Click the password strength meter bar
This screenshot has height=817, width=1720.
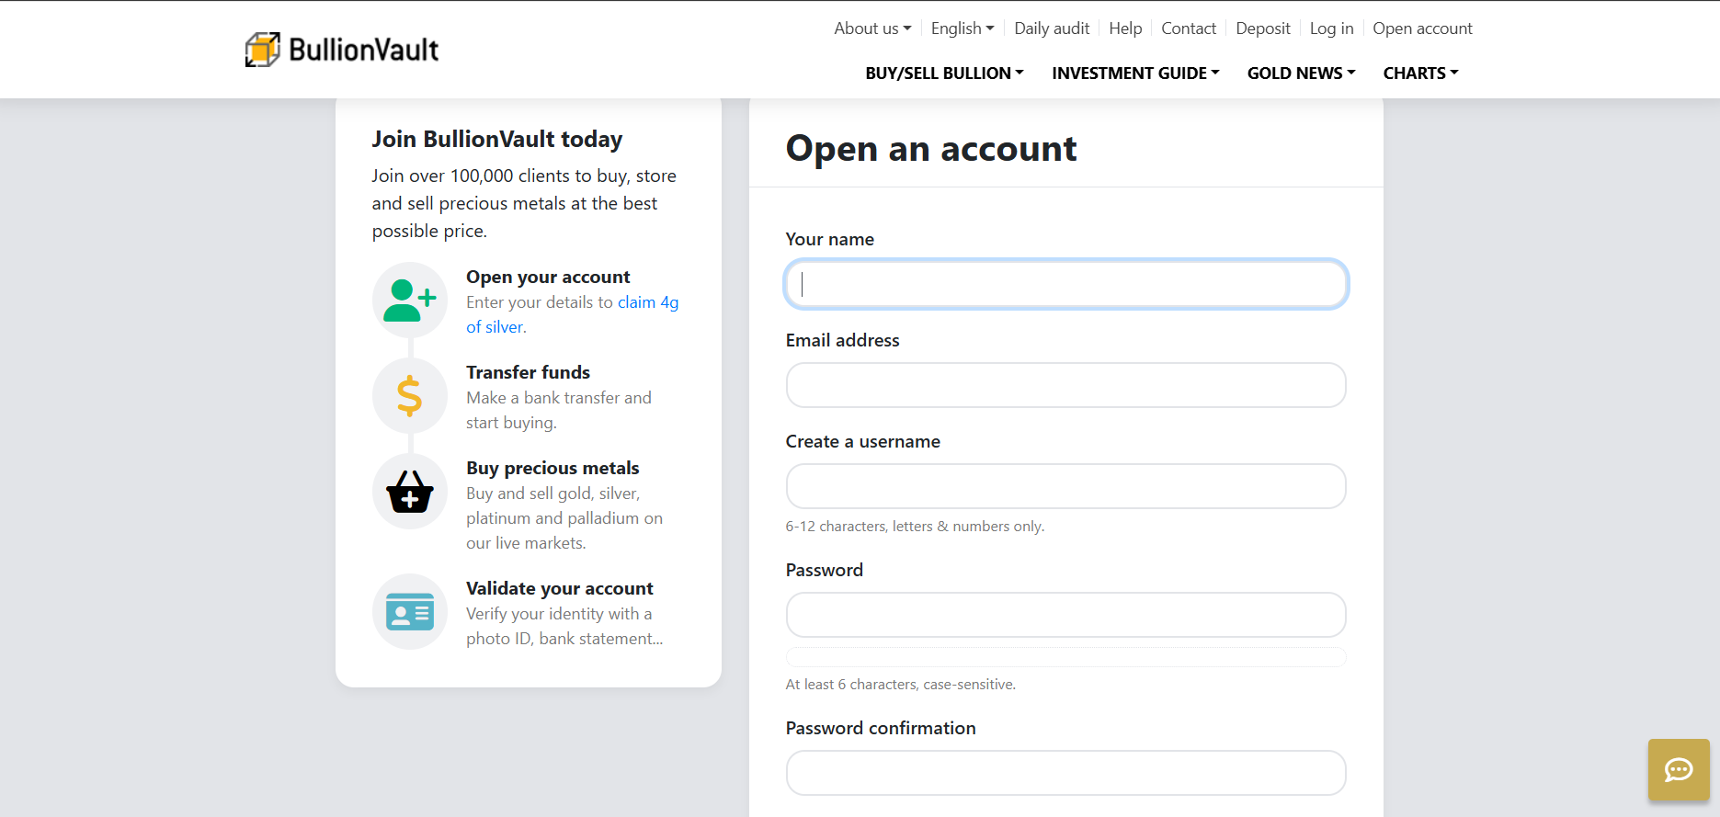coord(1066,657)
